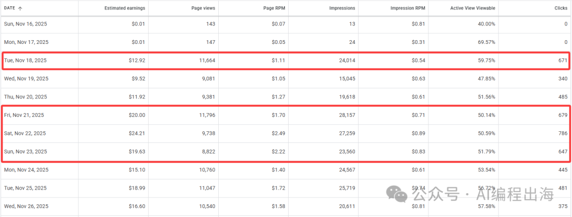Click the 51.79% Active View value
Image resolution: width=572 pixels, height=217 pixels.
click(487, 152)
